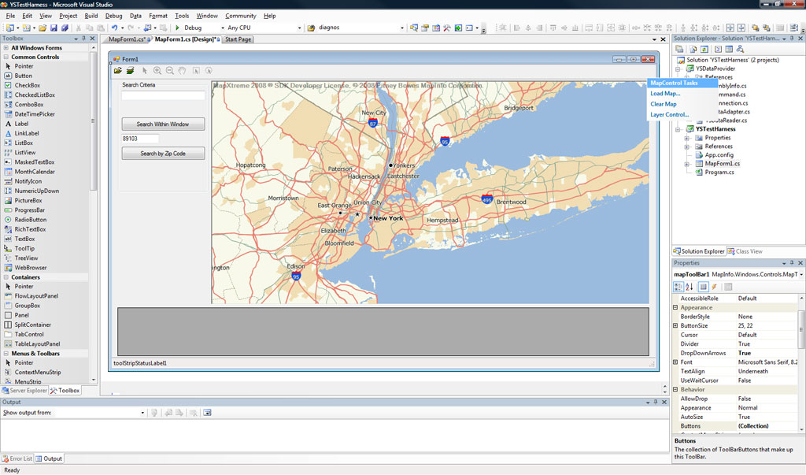Pin the Toolbox panel with auto-hide icon
The image size is (806, 475).
[83, 38]
